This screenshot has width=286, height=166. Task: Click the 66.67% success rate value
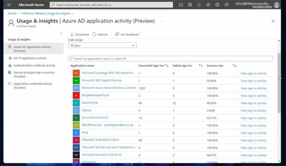pyautogui.click(x=212, y=155)
